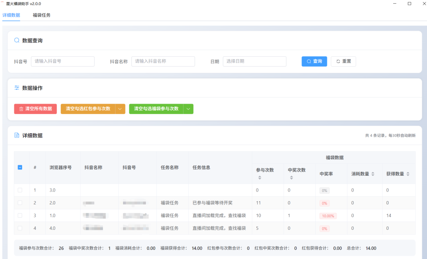Click the document icon beside 详细数据 header

(x=16, y=135)
